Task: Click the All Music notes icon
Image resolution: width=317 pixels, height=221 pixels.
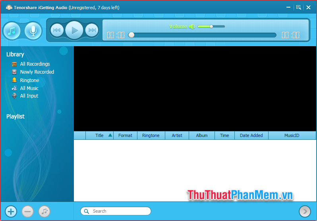Action: (x=14, y=88)
